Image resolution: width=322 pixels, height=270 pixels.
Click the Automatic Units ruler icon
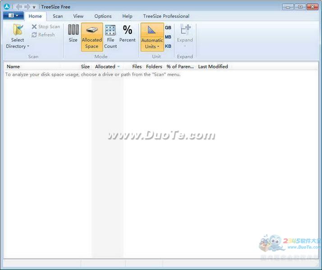[152, 30]
